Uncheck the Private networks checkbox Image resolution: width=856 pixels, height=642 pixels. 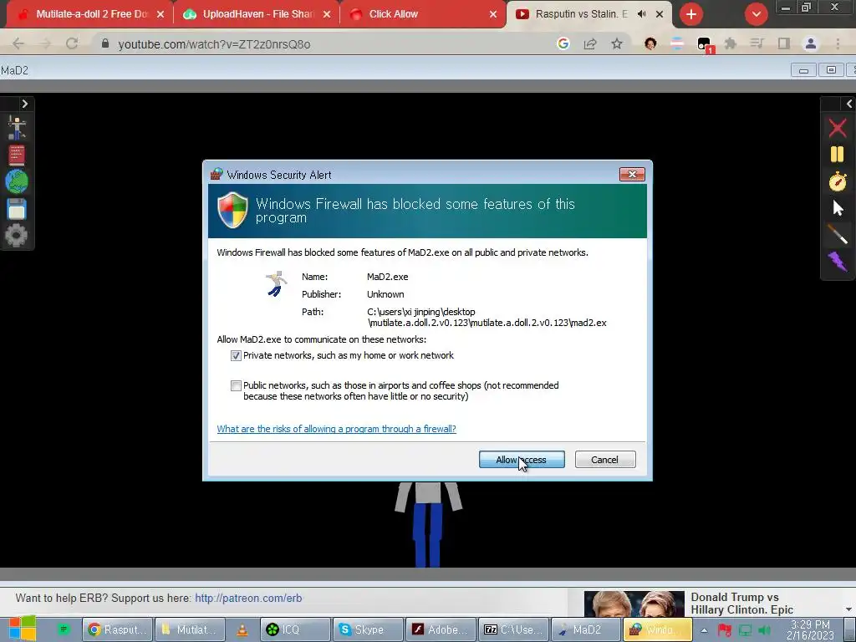click(x=236, y=355)
